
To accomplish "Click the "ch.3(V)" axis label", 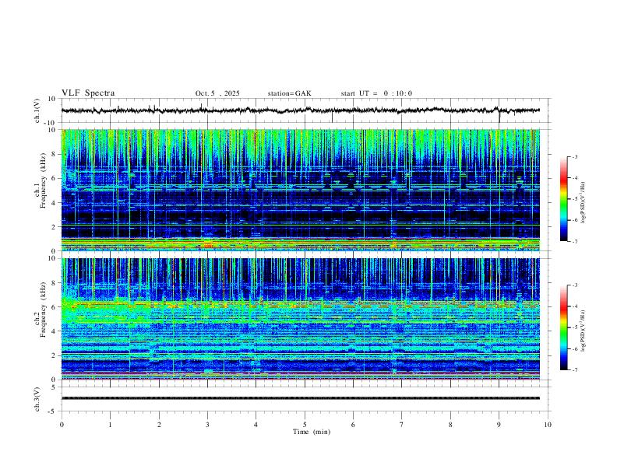I will [37, 400].
